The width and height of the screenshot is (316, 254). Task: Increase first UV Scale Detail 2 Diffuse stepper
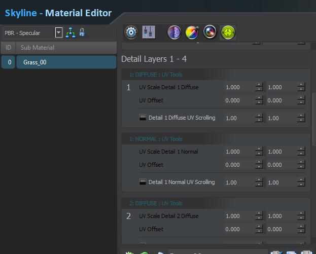259,213
